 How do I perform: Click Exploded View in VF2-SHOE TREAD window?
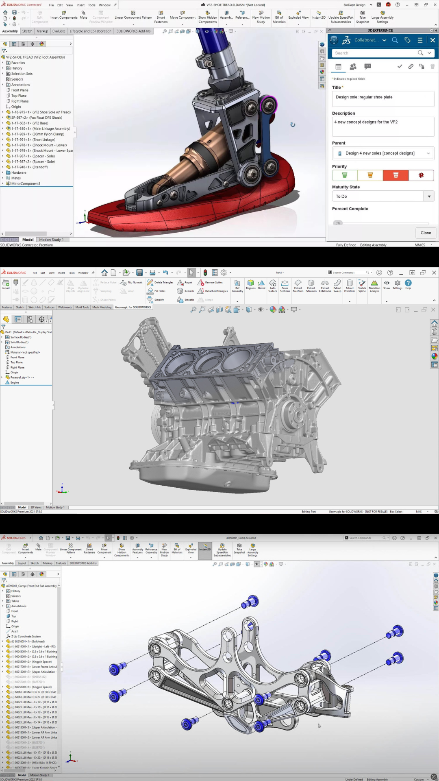298,15
